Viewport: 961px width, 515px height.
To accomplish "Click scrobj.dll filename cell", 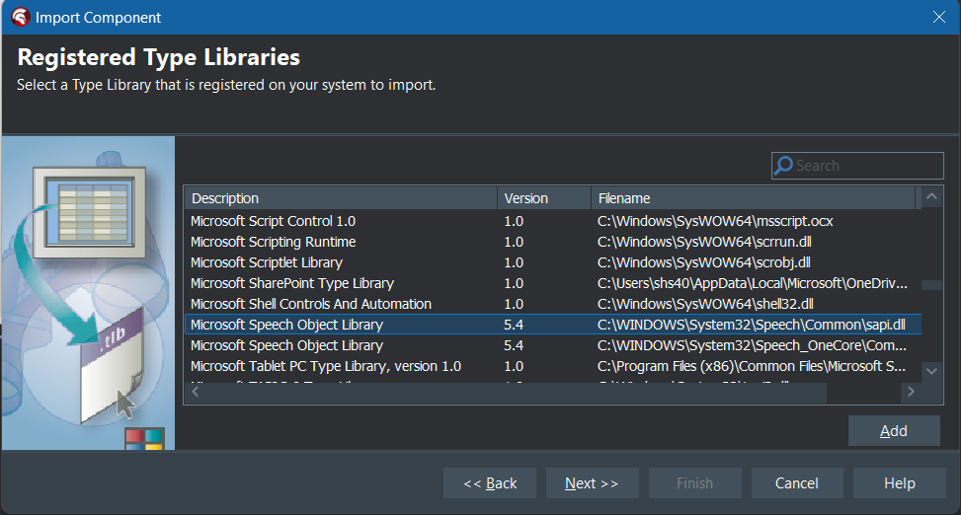I will point(703,262).
